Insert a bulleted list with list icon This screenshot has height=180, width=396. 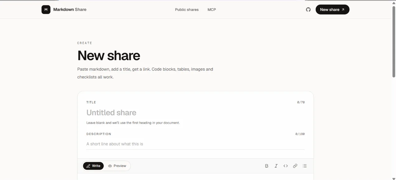tap(305, 166)
